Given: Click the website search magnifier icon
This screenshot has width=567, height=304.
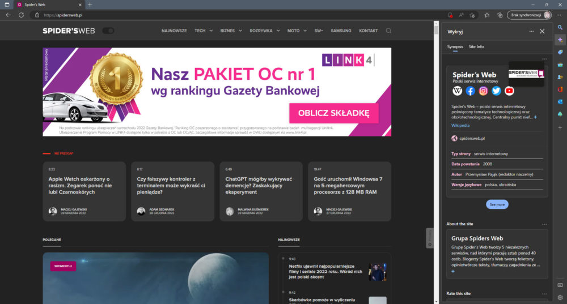Looking at the screenshot, I should click(x=388, y=31).
